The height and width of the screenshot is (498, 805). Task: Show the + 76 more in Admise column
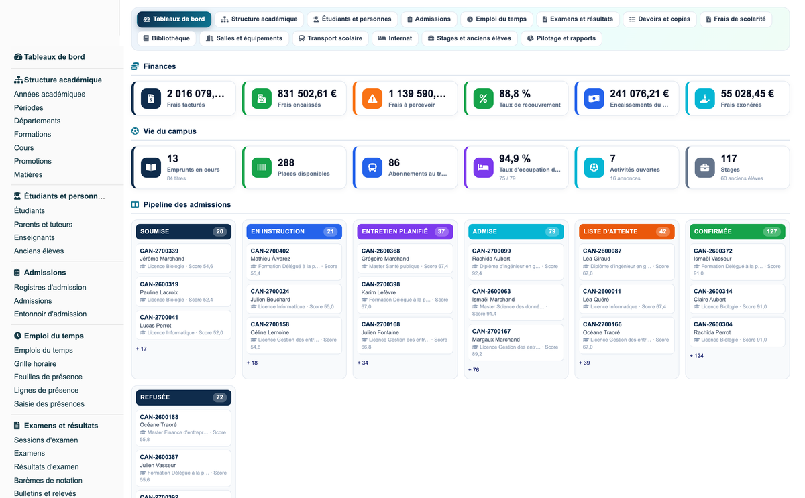tap(474, 370)
